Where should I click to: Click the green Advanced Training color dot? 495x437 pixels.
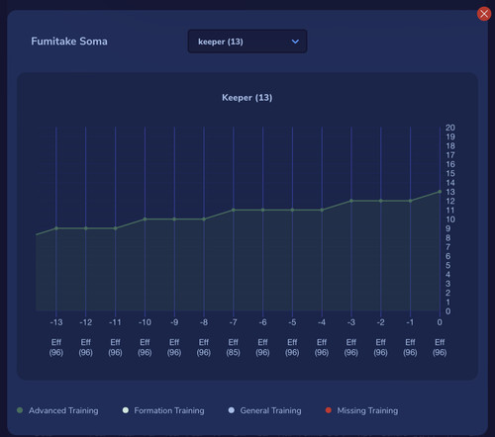[20, 410]
